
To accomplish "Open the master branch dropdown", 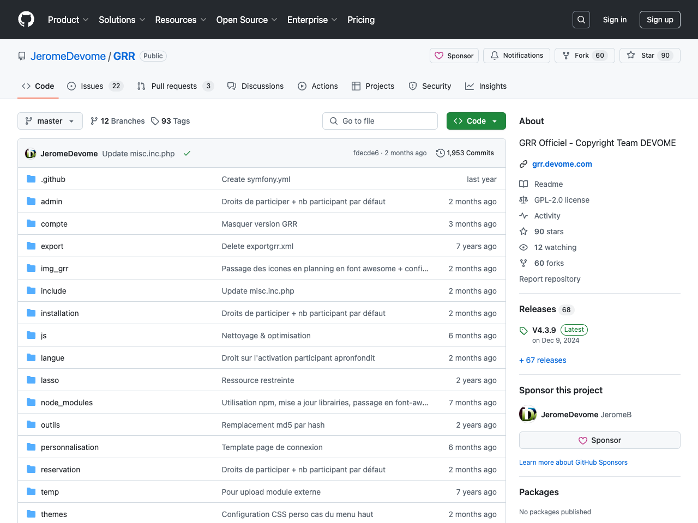I will click(50, 121).
